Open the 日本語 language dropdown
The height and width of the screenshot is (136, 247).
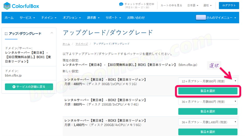(193, 5)
